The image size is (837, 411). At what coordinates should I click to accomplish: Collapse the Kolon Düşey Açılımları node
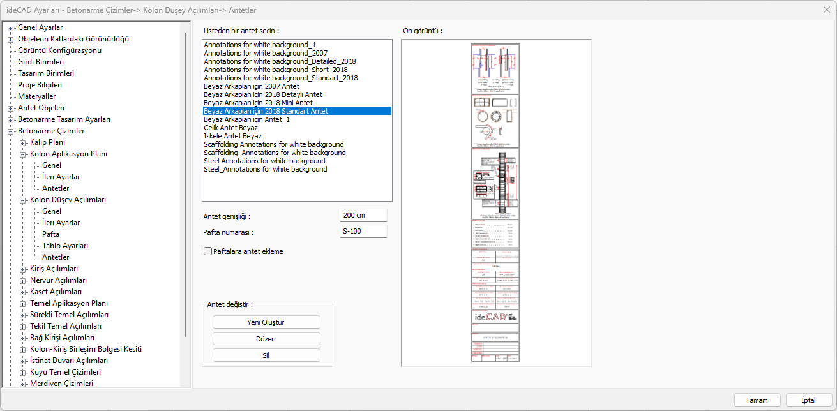click(x=23, y=200)
